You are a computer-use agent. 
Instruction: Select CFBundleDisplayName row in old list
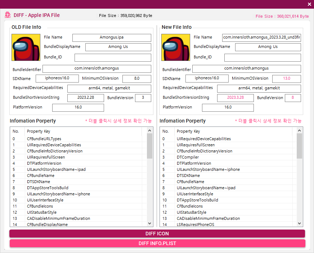(x=79, y=224)
